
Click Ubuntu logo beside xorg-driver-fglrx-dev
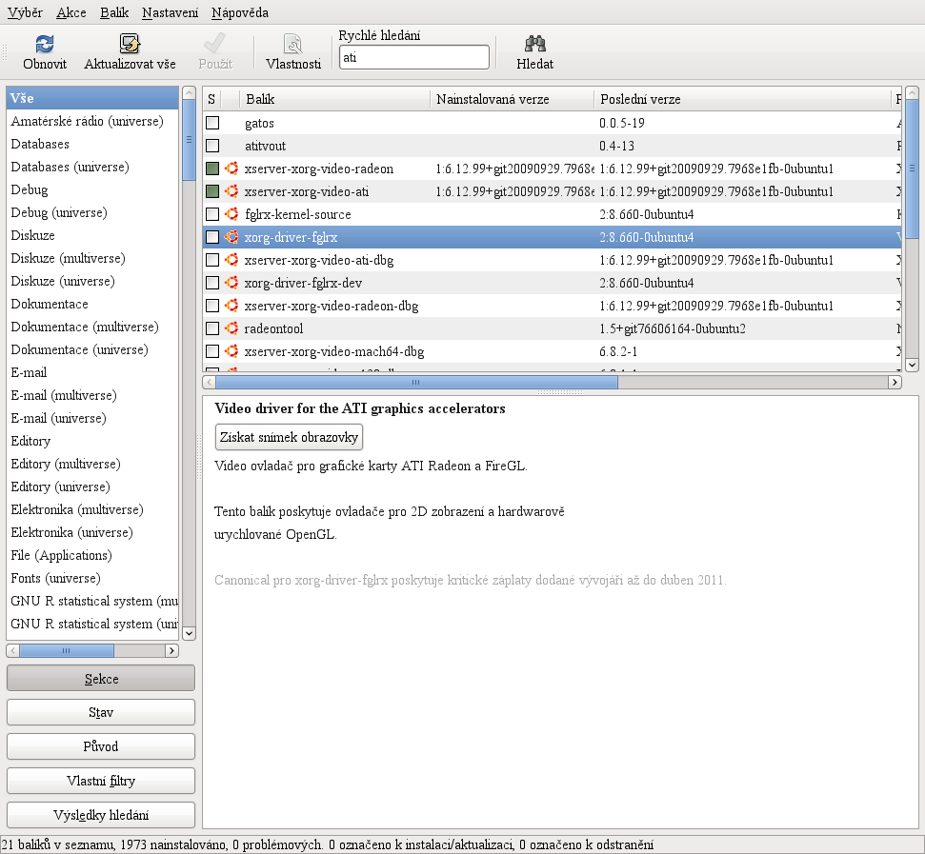[231, 283]
